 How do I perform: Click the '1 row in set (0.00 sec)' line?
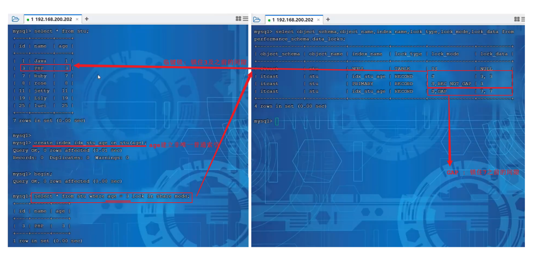pos(48,241)
